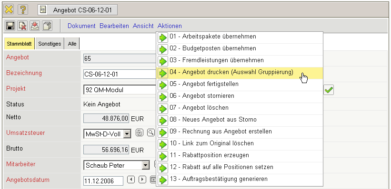Image resolution: width=391 pixels, height=189 pixels.
Task: Click the Bezeichnung field containing CS-06-12-01
Action: 120,74
